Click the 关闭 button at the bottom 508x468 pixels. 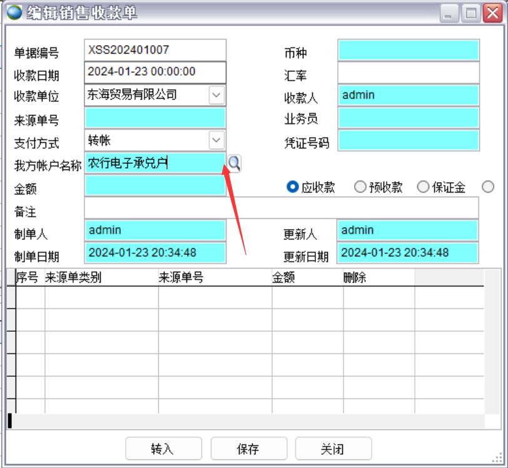[x=333, y=449]
